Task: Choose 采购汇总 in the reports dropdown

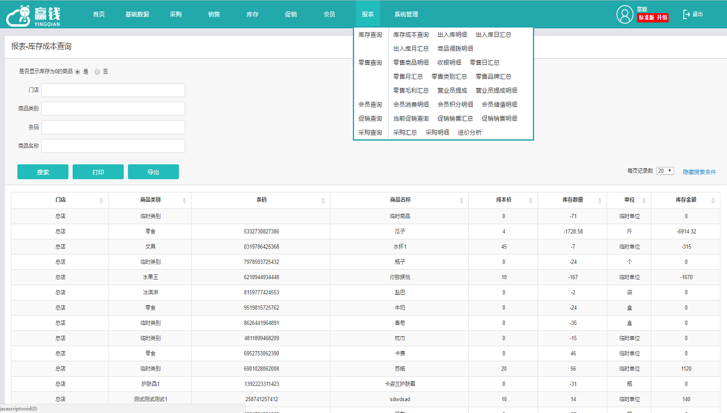Action: click(x=405, y=132)
